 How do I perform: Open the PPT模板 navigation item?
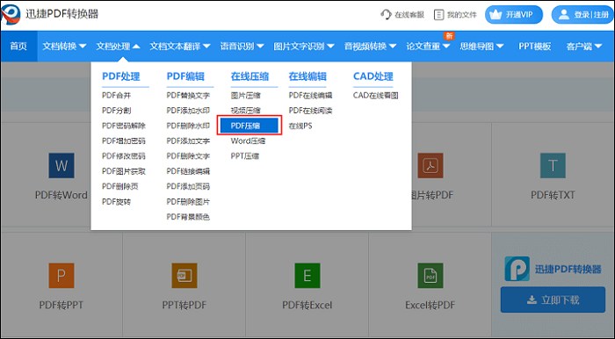tap(534, 47)
